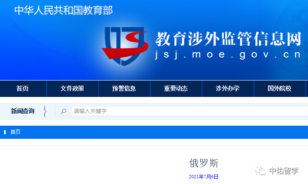The height and width of the screenshot is (184, 308).
Task: Select 重要动态 from the navigation bar
Action: [176, 88]
